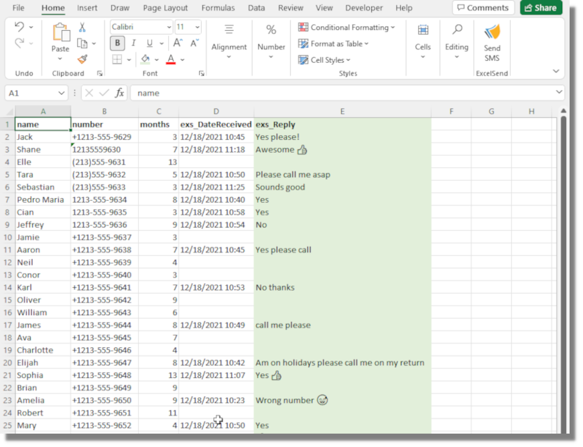Open the Alignment group menu
583x447 pixels.
[x=229, y=41]
